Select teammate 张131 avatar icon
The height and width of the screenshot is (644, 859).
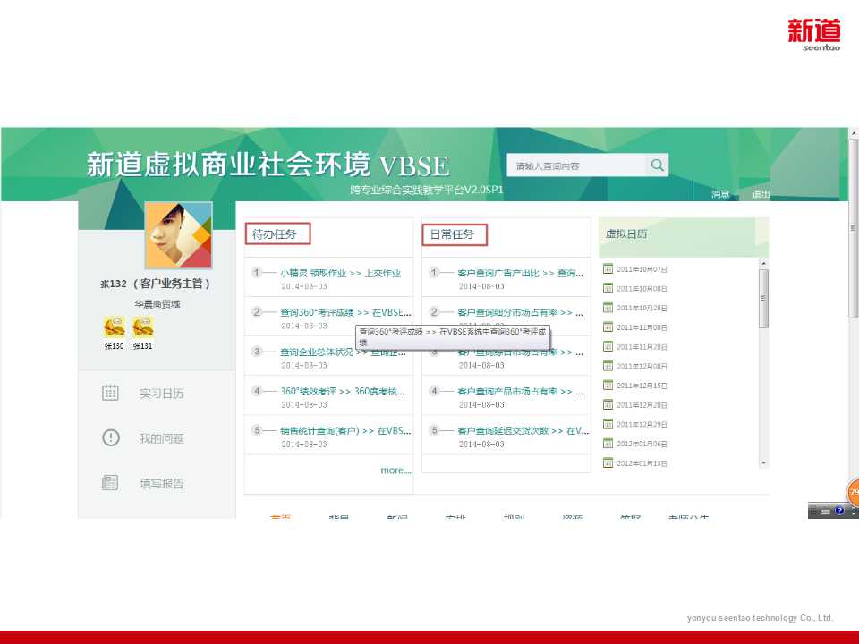point(142,327)
